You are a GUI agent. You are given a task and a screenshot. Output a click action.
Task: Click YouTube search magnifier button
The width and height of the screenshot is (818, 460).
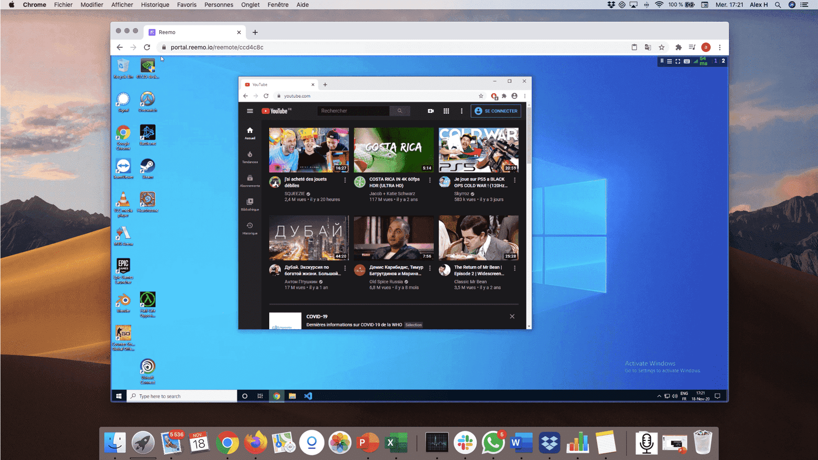[x=400, y=111]
